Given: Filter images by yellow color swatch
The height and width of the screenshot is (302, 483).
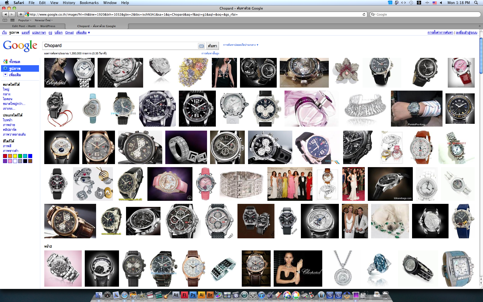Looking at the screenshot, I should point(15,156).
